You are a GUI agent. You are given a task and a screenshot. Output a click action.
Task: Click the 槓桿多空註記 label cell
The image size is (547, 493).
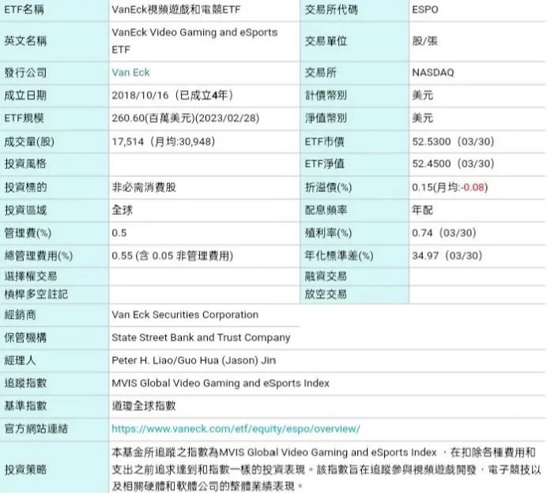[55, 295]
